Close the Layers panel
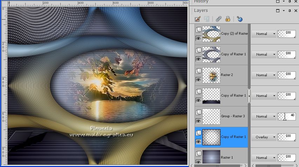Image resolution: width=299 pixels, height=167 pixels. tap(296, 11)
